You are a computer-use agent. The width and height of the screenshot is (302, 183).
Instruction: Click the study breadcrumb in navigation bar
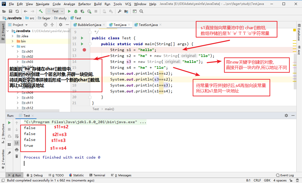click(60, 18)
